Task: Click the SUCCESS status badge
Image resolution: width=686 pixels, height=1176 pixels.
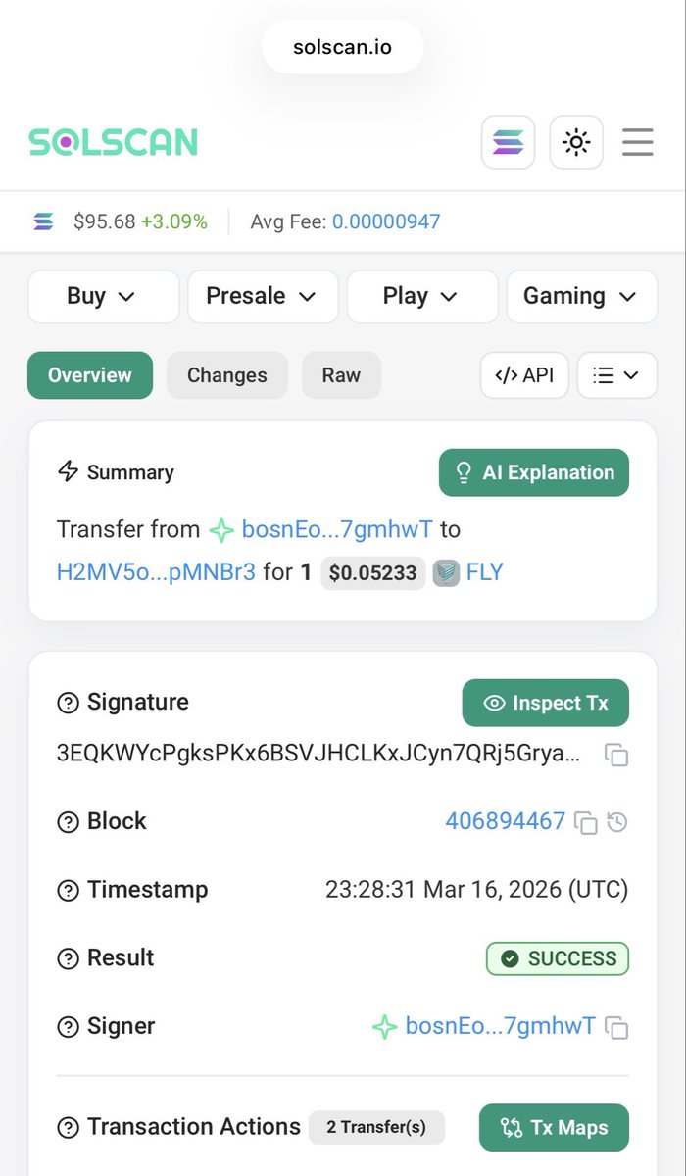Action: [558, 958]
